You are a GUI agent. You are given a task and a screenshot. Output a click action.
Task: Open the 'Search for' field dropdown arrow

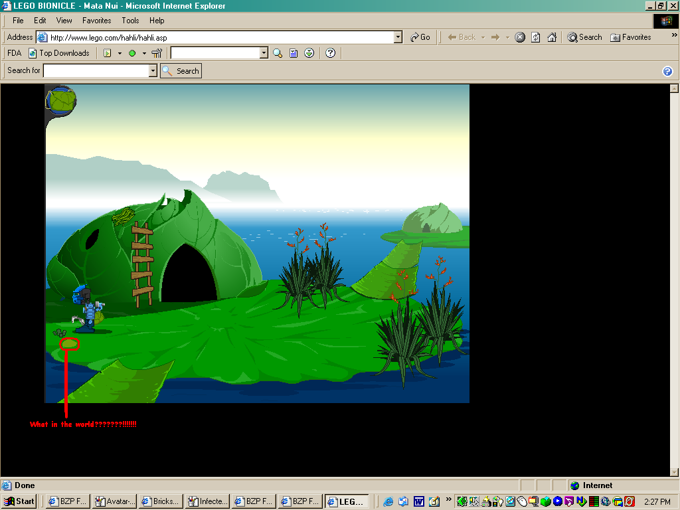coord(153,71)
